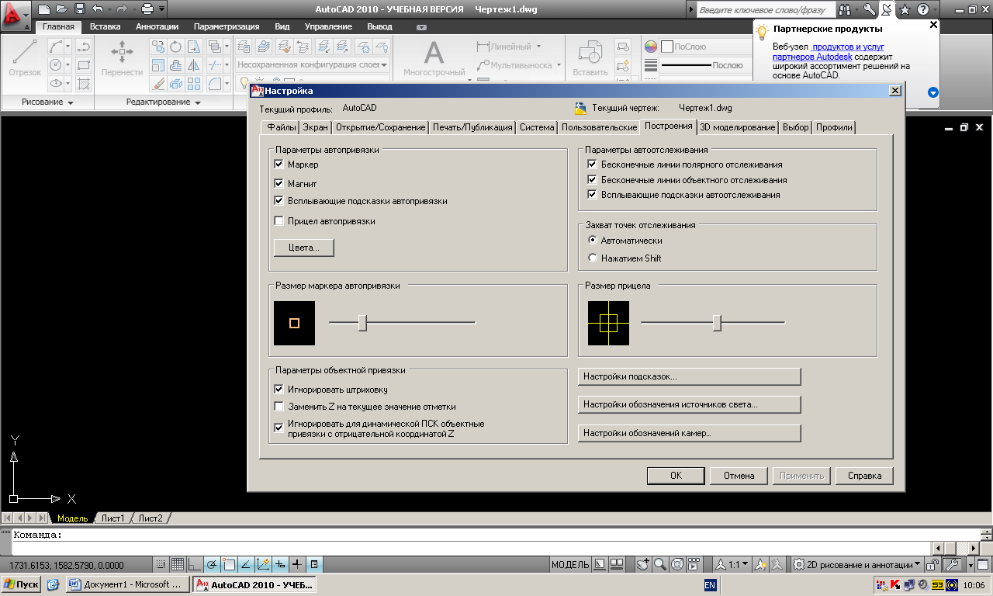Switch to the Открытие/Сохранение tab
This screenshot has width=993, height=596.
[381, 127]
